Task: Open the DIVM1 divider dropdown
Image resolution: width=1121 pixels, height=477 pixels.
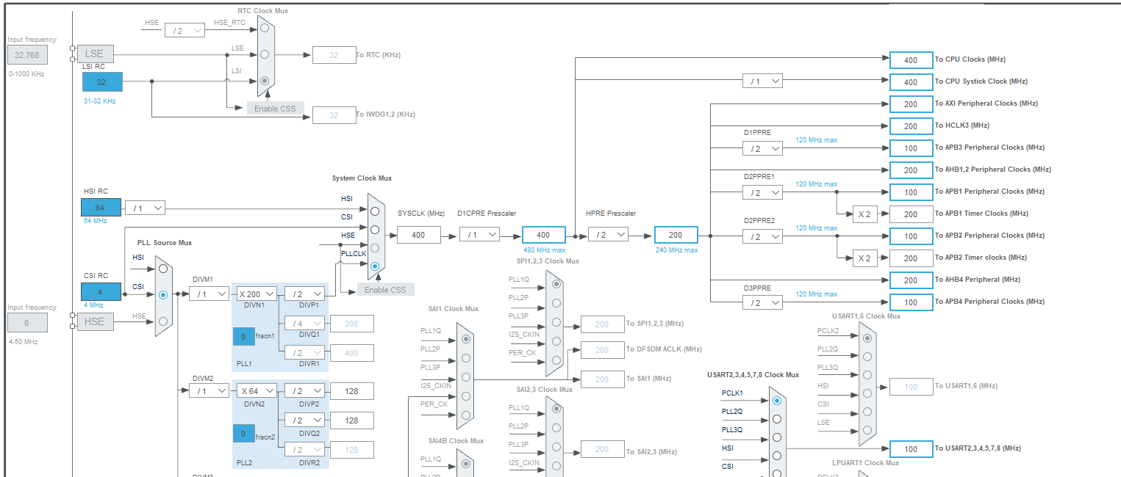Action: point(209,293)
